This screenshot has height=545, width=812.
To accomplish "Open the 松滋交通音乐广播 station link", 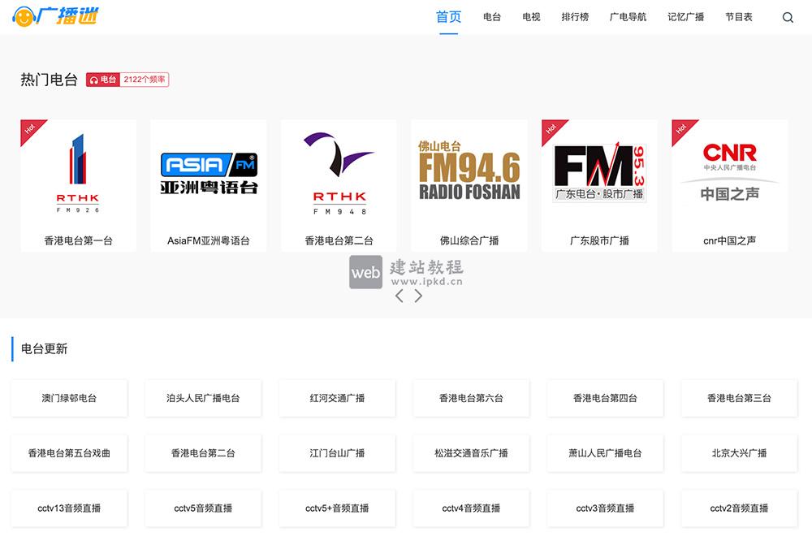I will tap(471, 453).
